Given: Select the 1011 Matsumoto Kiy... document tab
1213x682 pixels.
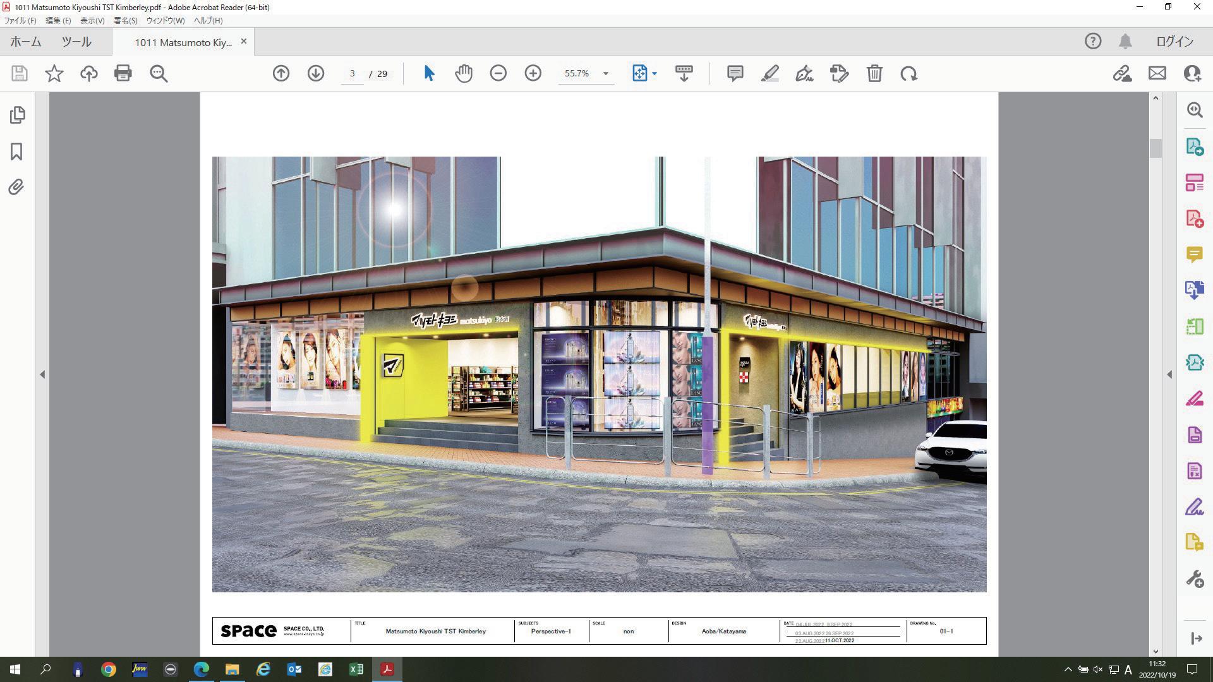Looking at the screenshot, I should 183,42.
